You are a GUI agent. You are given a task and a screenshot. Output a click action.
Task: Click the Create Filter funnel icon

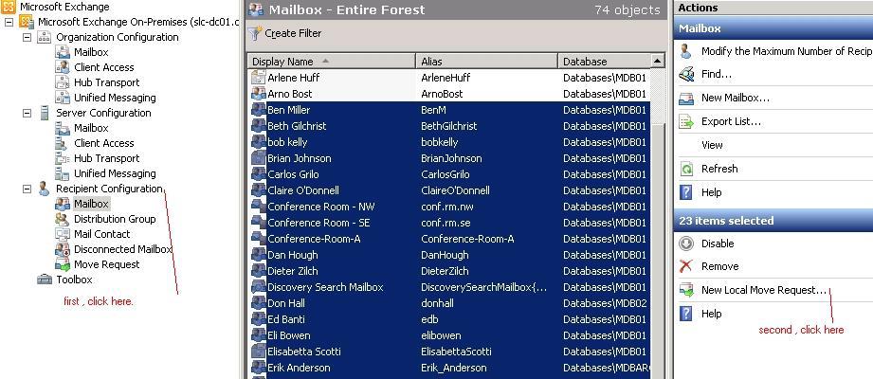254,33
